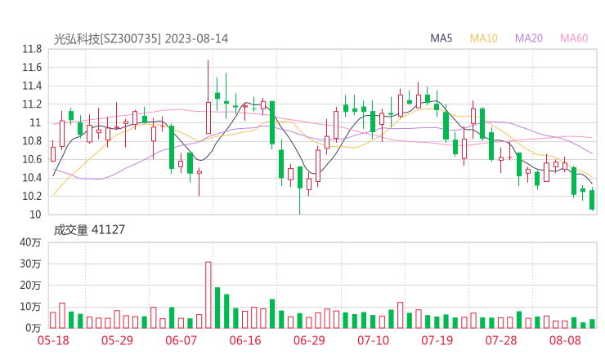Click the 10.8 price axis label
605x359 pixels.
32,141
